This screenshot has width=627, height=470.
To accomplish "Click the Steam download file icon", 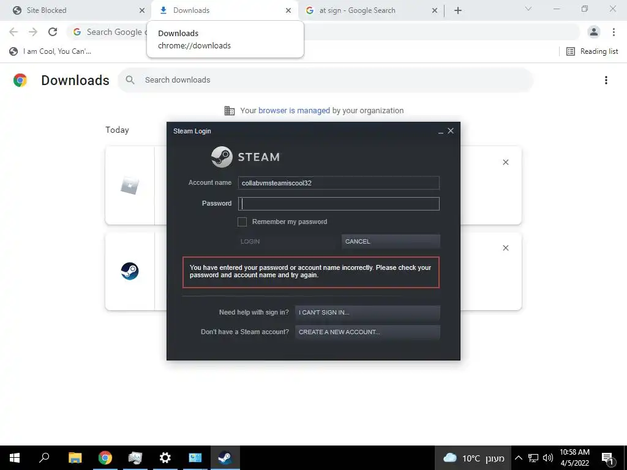I will point(130,271).
